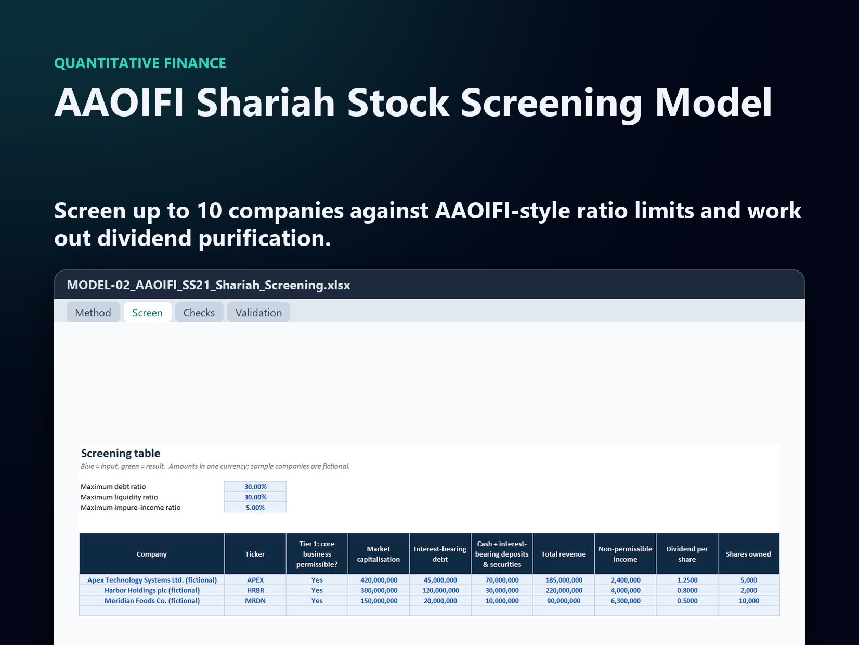Screen dimensions: 859x645
Task: Click the MODEL-02_AAOIFI_SS21_Shariah_Screening.xlsx file title
Action: click(x=209, y=285)
